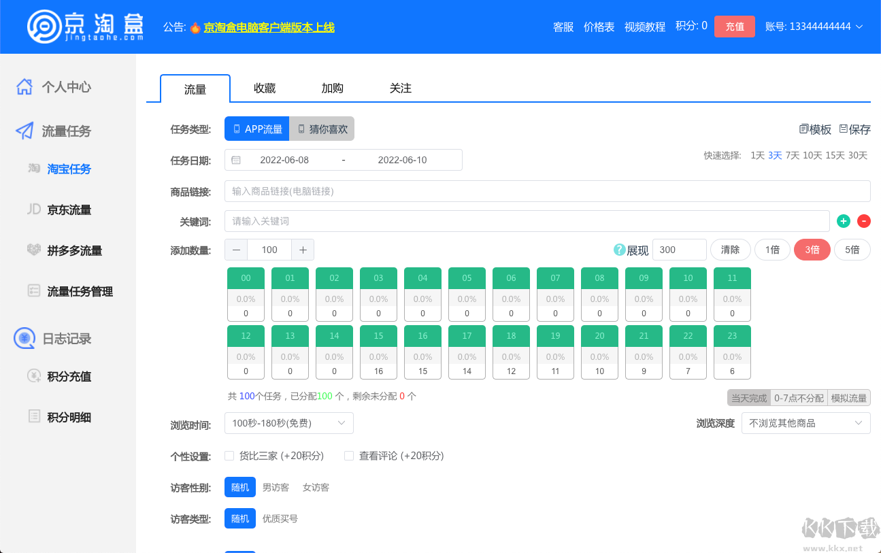Enable the 查看评论 checkbox

pos(349,456)
